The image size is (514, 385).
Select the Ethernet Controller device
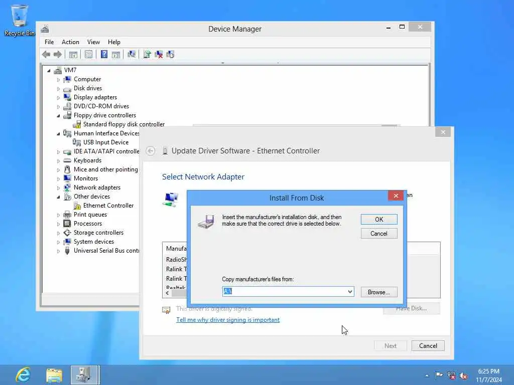click(108, 206)
